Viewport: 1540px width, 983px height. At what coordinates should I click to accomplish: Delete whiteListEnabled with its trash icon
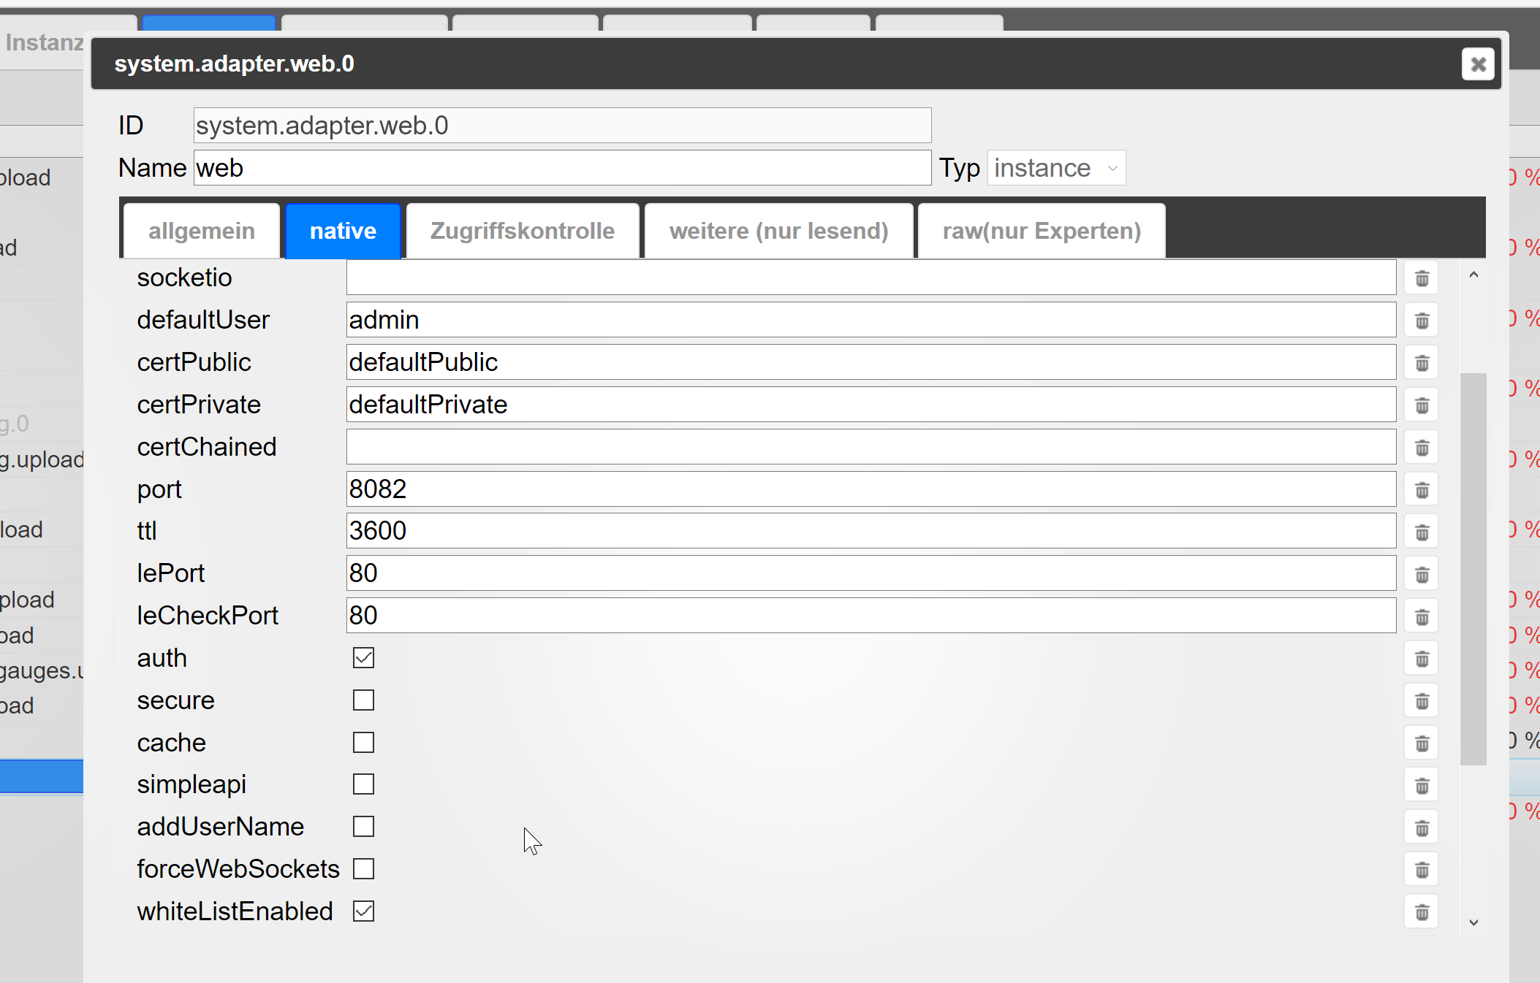click(1422, 912)
